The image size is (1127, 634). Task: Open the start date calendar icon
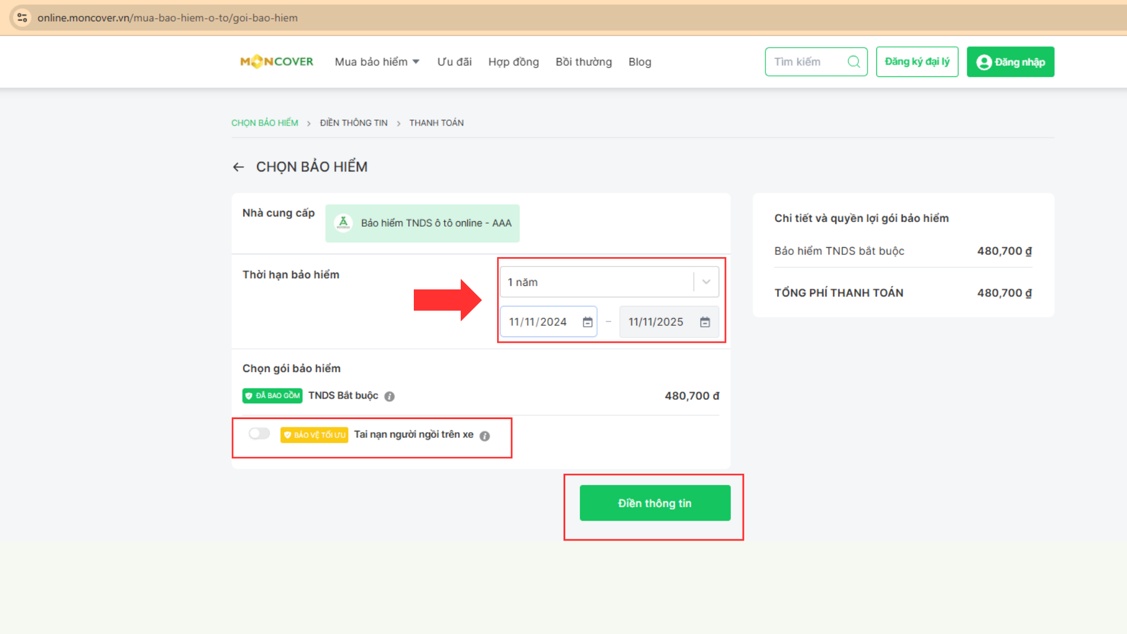588,322
